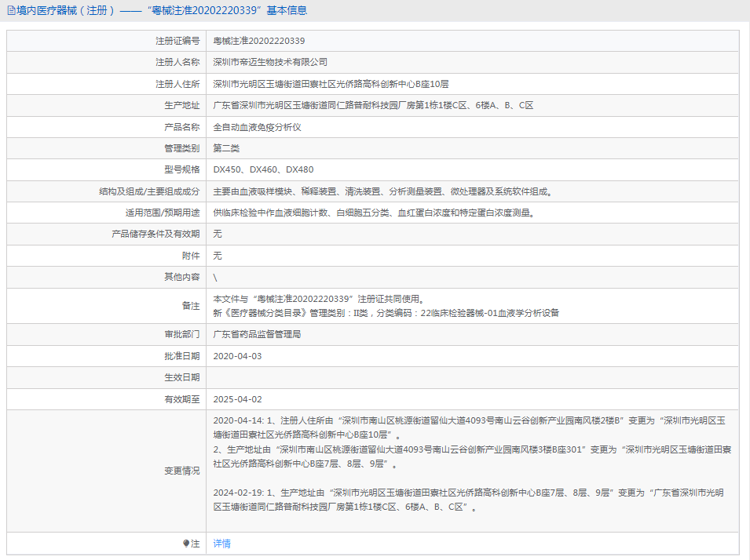Click the label 注册人住所

tap(177, 84)
